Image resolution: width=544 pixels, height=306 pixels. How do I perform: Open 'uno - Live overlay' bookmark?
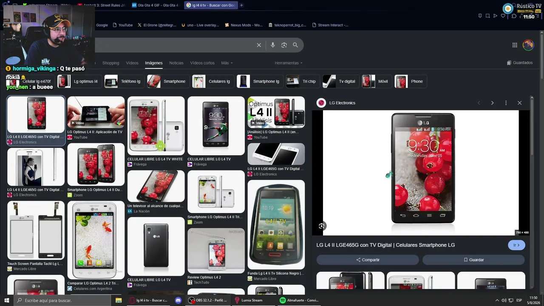pyautogui.click(x=200, y=25)
